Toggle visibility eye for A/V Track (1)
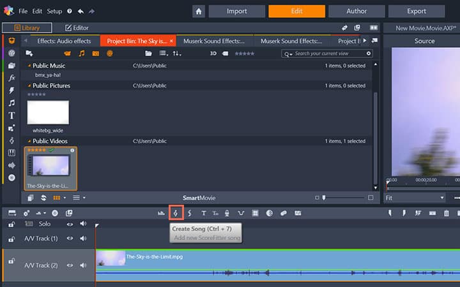The width and height of the screenshot is (460, 287). [x=70, y=239]
